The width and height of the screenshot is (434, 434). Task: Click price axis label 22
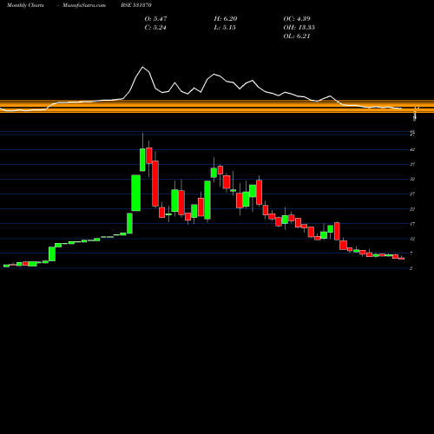[412, 209]
